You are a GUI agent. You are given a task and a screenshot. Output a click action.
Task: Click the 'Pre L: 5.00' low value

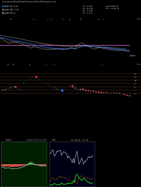point(88,11)
